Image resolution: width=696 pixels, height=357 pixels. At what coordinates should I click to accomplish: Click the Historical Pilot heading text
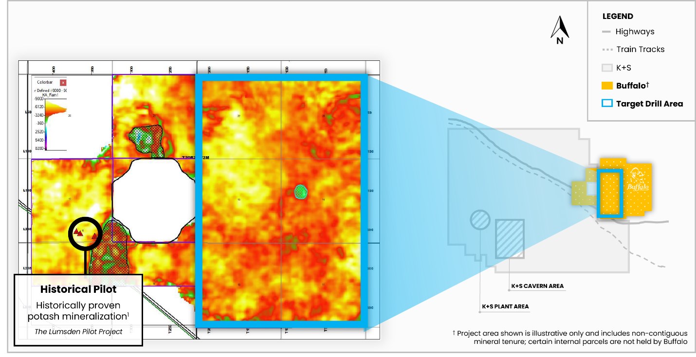(78, 289)
